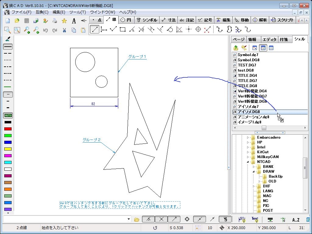The width and height of the screenshot is (312, 234).
Task: Click the Redo arrow icon
Action: (x=55, y=30)
